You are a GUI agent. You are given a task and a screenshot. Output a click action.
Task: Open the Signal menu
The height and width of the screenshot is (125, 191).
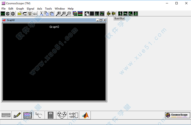click(x=30, y=9)
